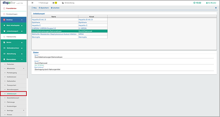
Task: Select the Hepatitis B inkl. D row name
Action: 39,20
